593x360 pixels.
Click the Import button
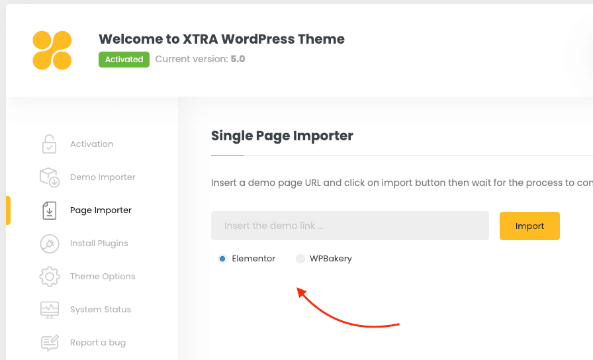coord(529,226)
